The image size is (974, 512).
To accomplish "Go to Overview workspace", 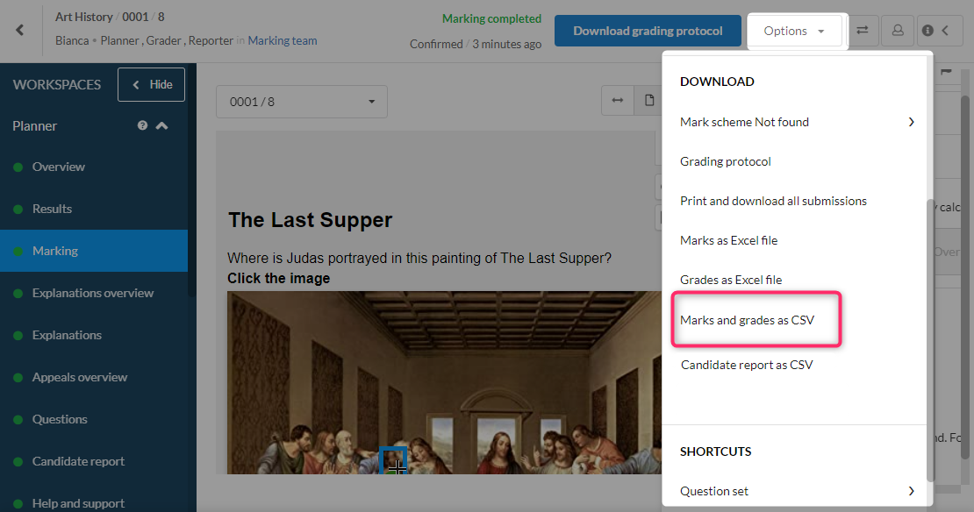I will coord(94,167).
